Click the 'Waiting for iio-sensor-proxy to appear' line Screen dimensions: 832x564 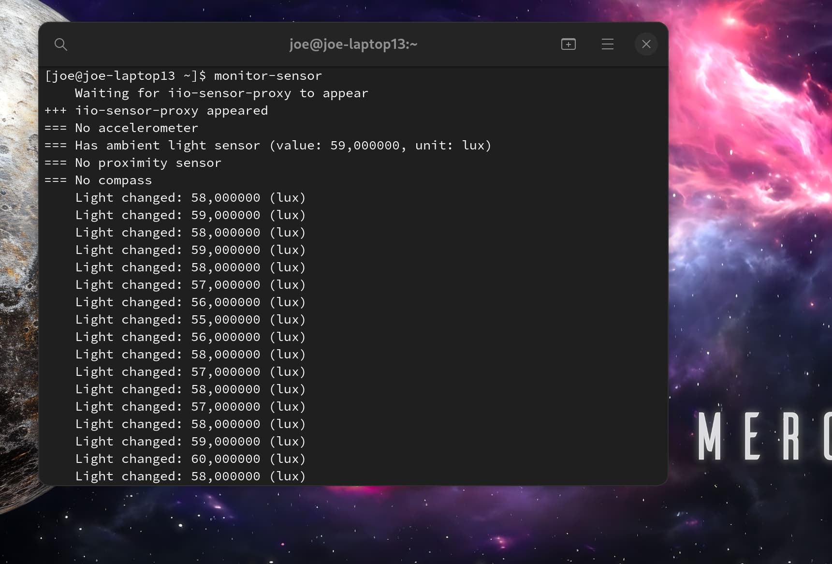[221, 93]
